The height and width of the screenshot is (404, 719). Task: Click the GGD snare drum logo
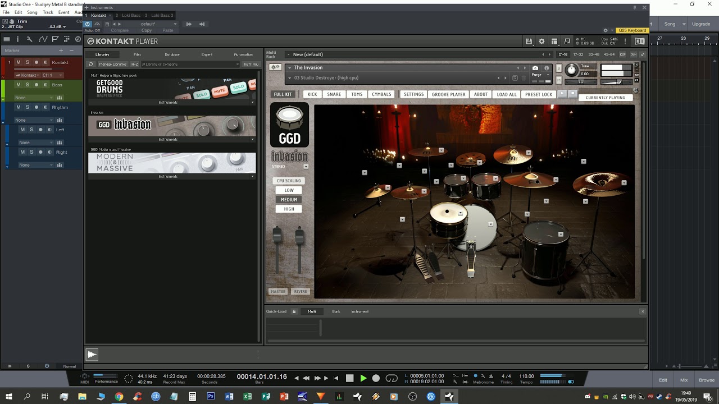pos(289,125)
